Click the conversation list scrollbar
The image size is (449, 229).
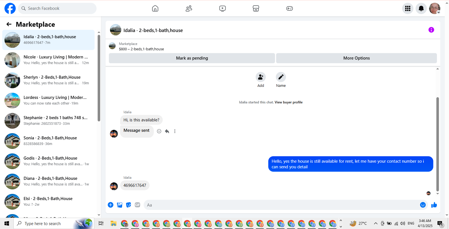pyautogui.click(x=99, y=78)
